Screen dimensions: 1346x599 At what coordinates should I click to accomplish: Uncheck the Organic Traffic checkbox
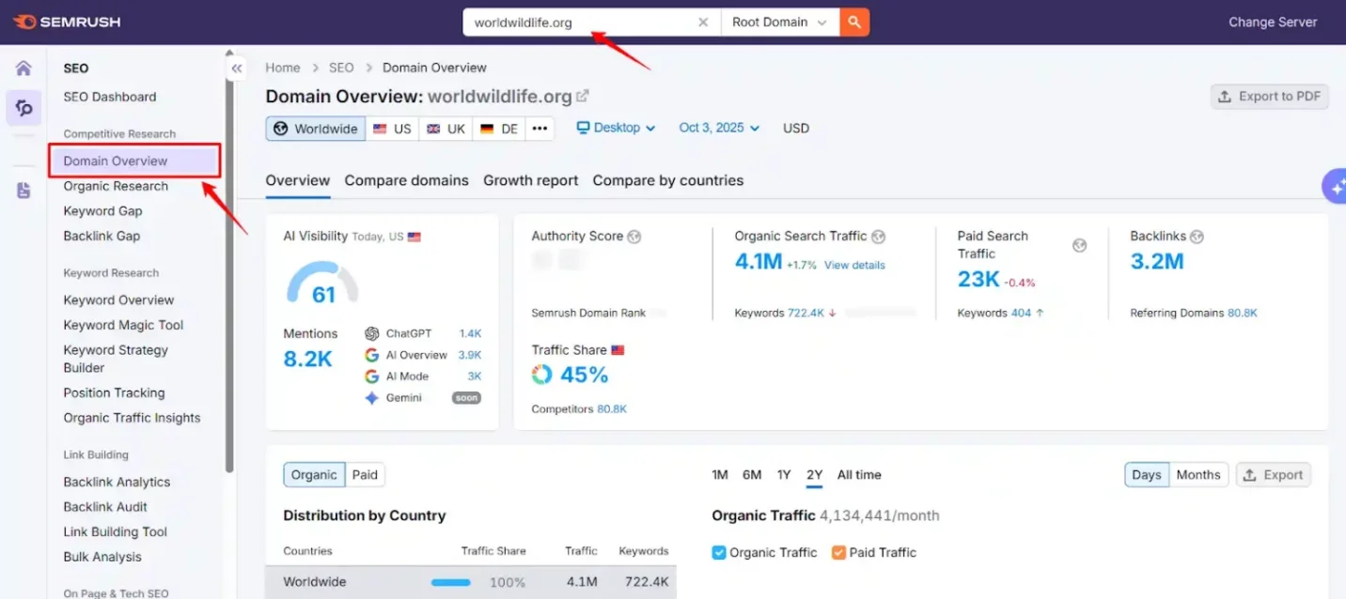(719, 553)
